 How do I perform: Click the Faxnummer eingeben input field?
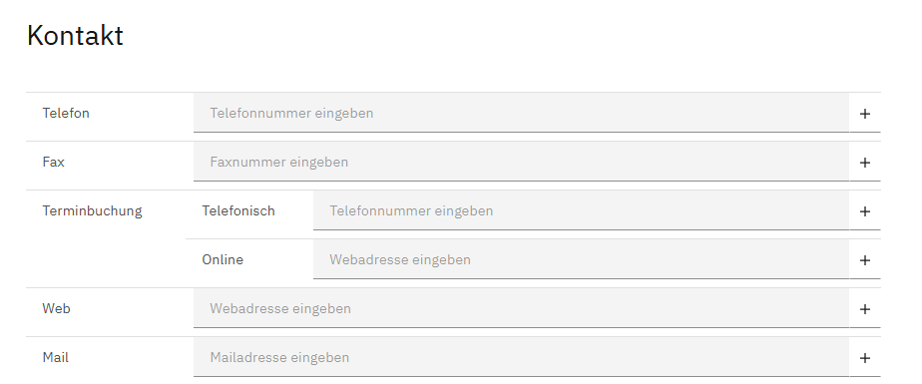521,162
